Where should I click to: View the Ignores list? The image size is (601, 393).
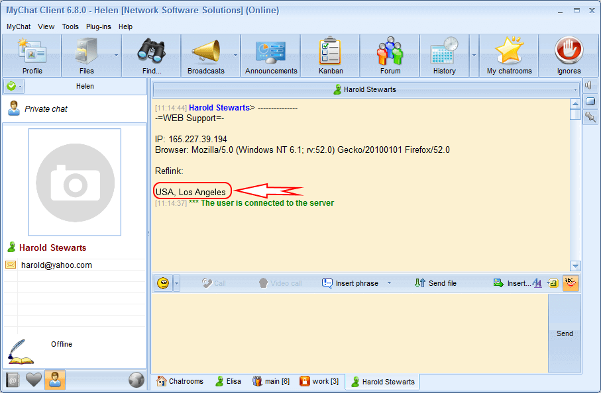pos(569,54)
